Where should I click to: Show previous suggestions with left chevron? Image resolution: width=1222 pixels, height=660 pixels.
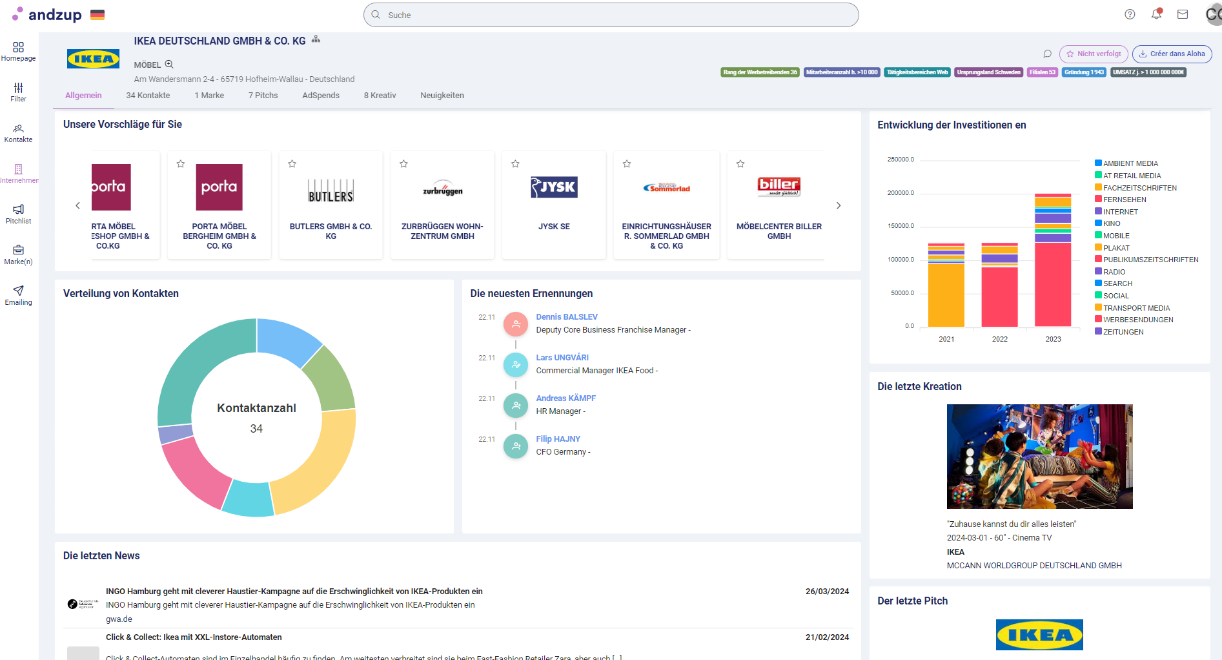78,205
